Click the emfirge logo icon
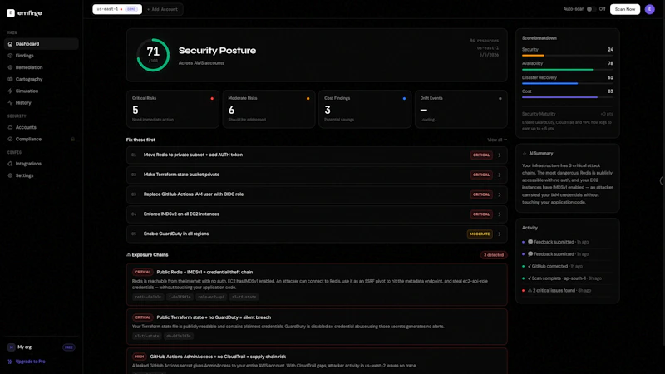 pyautogui.click(x=11, y=13)
